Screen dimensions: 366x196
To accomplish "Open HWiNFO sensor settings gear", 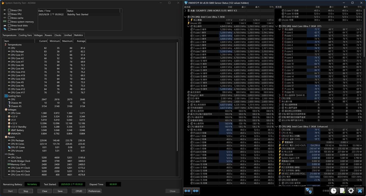I will tap(351, 191).
